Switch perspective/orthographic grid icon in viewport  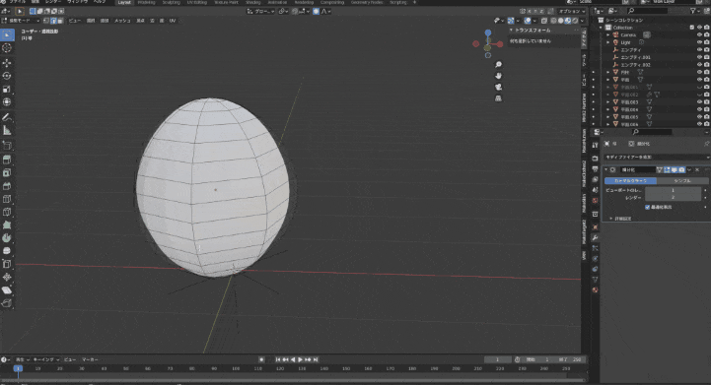click(498, 98)
